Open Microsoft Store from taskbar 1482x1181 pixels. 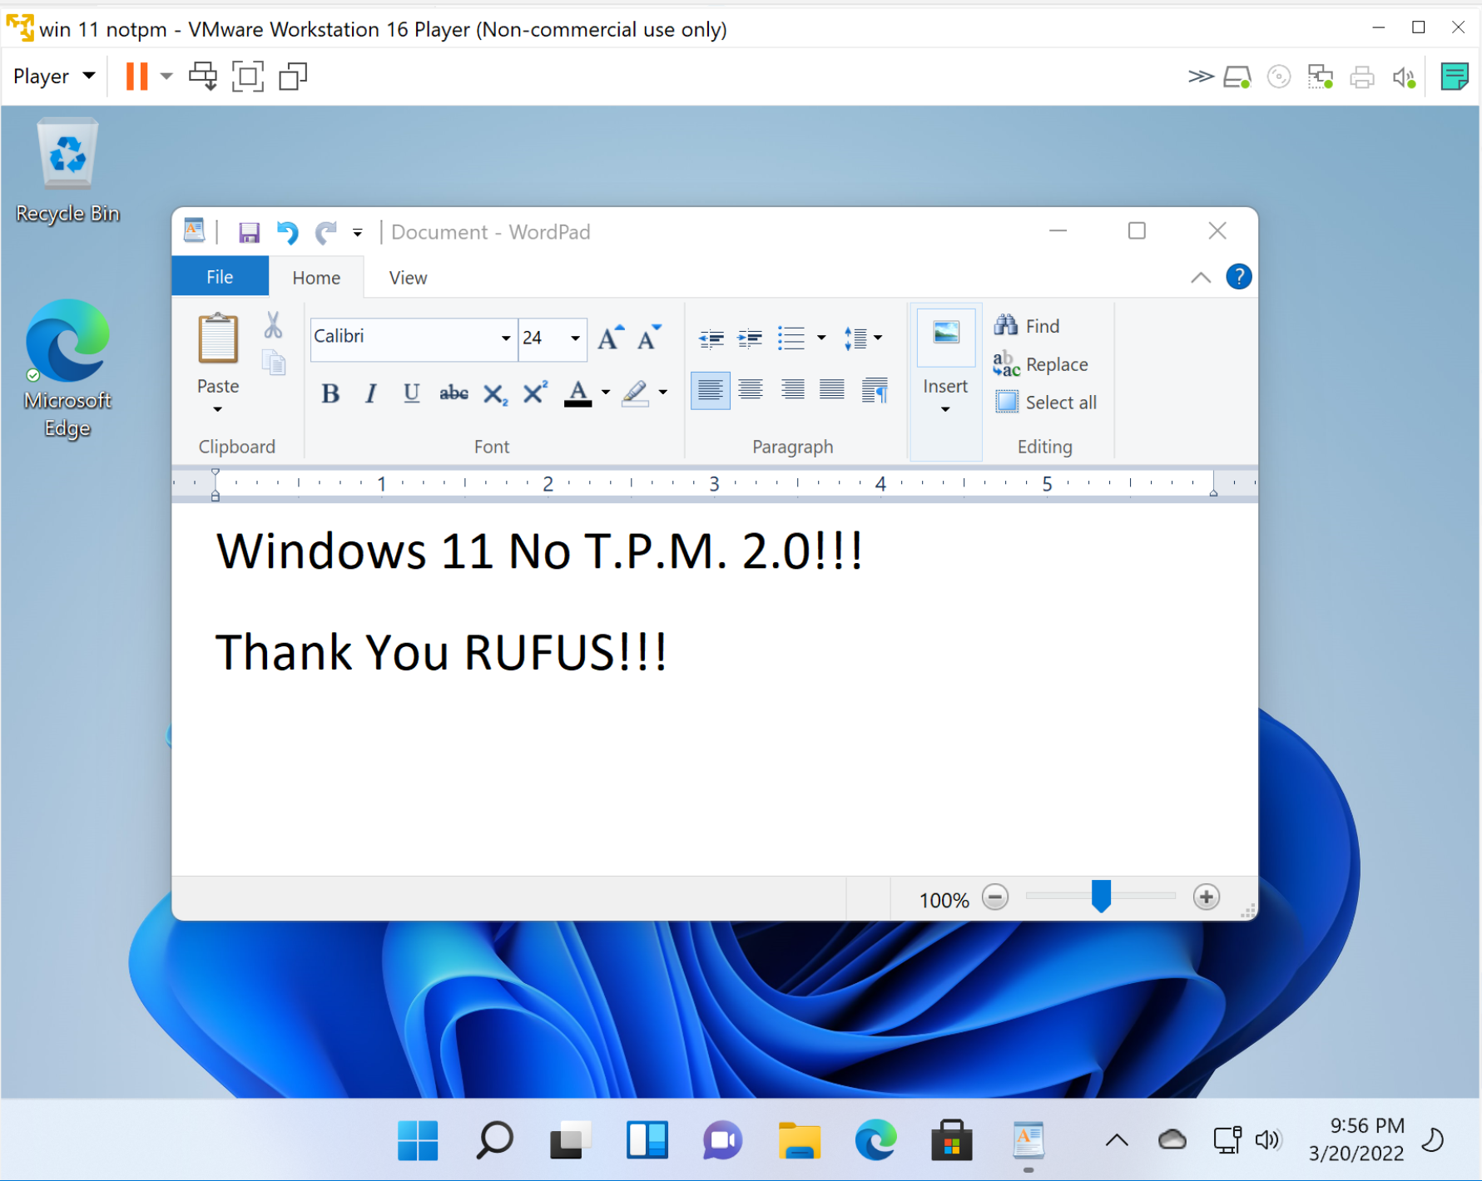[x=952, y=1140]
